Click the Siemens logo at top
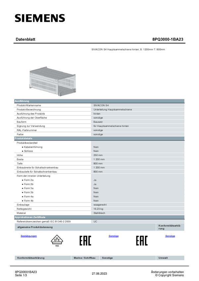 coord(40,18)
